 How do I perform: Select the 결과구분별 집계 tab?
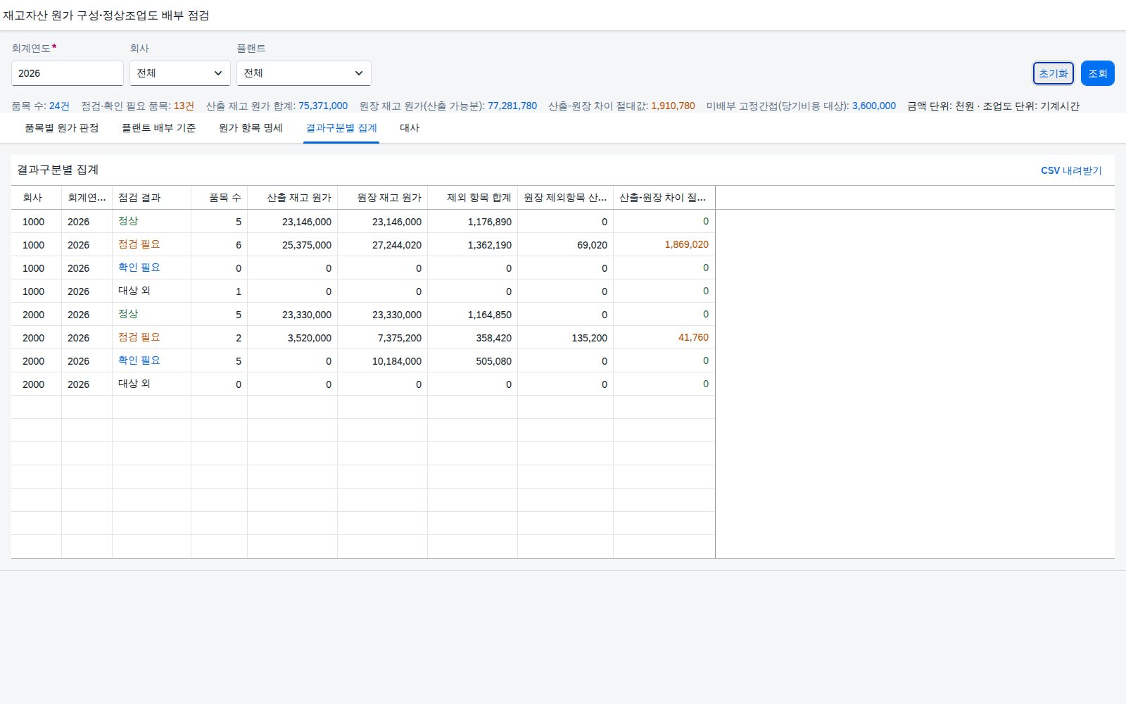(x=341, y=128)
